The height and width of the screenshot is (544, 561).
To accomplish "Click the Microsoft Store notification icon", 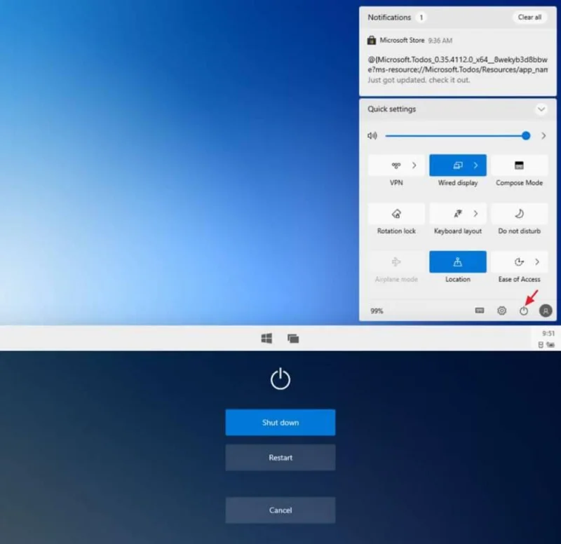I will [x=372, y=40].
